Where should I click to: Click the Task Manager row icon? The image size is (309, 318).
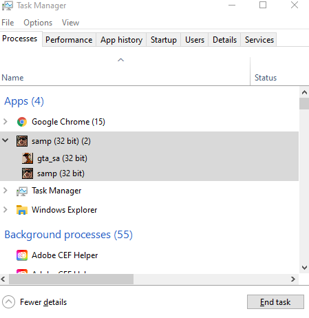tap(22, 191)
